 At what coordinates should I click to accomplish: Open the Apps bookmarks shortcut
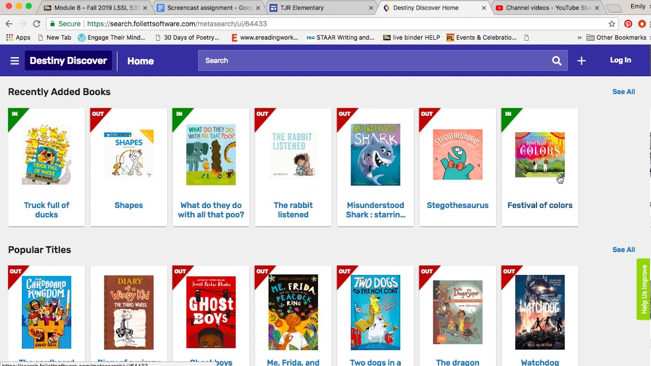coord(18,38)
